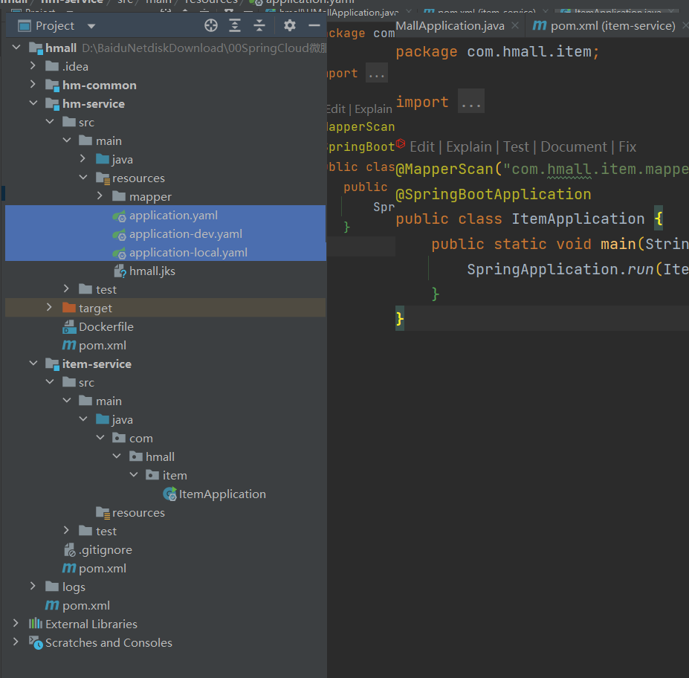This screenshot has height=678, width=689.
Task: Switch to the MallApplication.java tab
Action: click(450, 26)
